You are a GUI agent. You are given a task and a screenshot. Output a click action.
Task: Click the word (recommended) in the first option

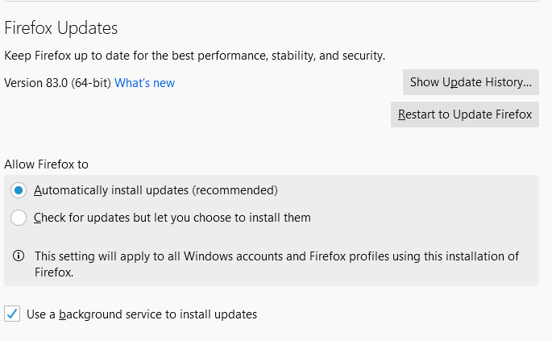[234, 190]
